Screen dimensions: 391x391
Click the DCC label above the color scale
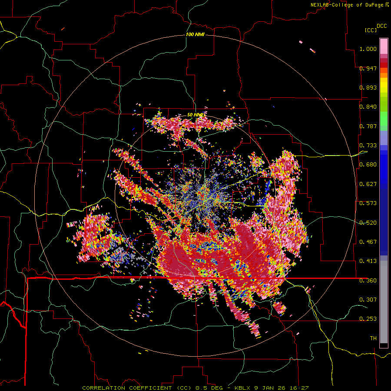point(381,26)
